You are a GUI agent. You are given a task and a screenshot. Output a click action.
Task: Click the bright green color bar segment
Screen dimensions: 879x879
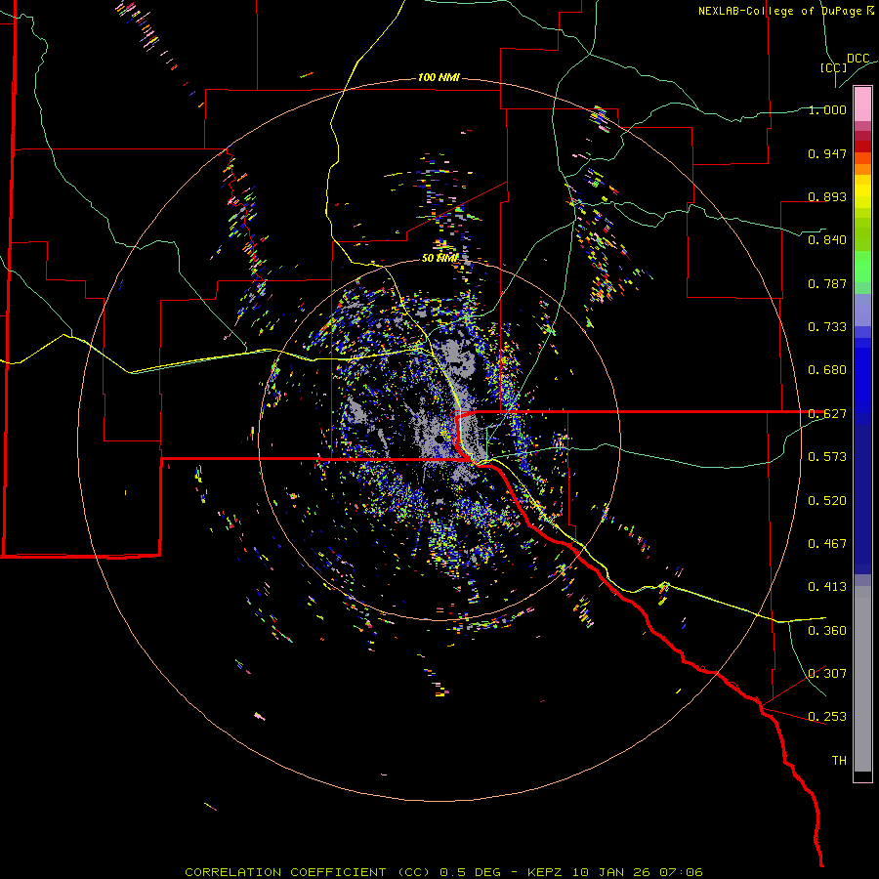click(x=862, y=267)
